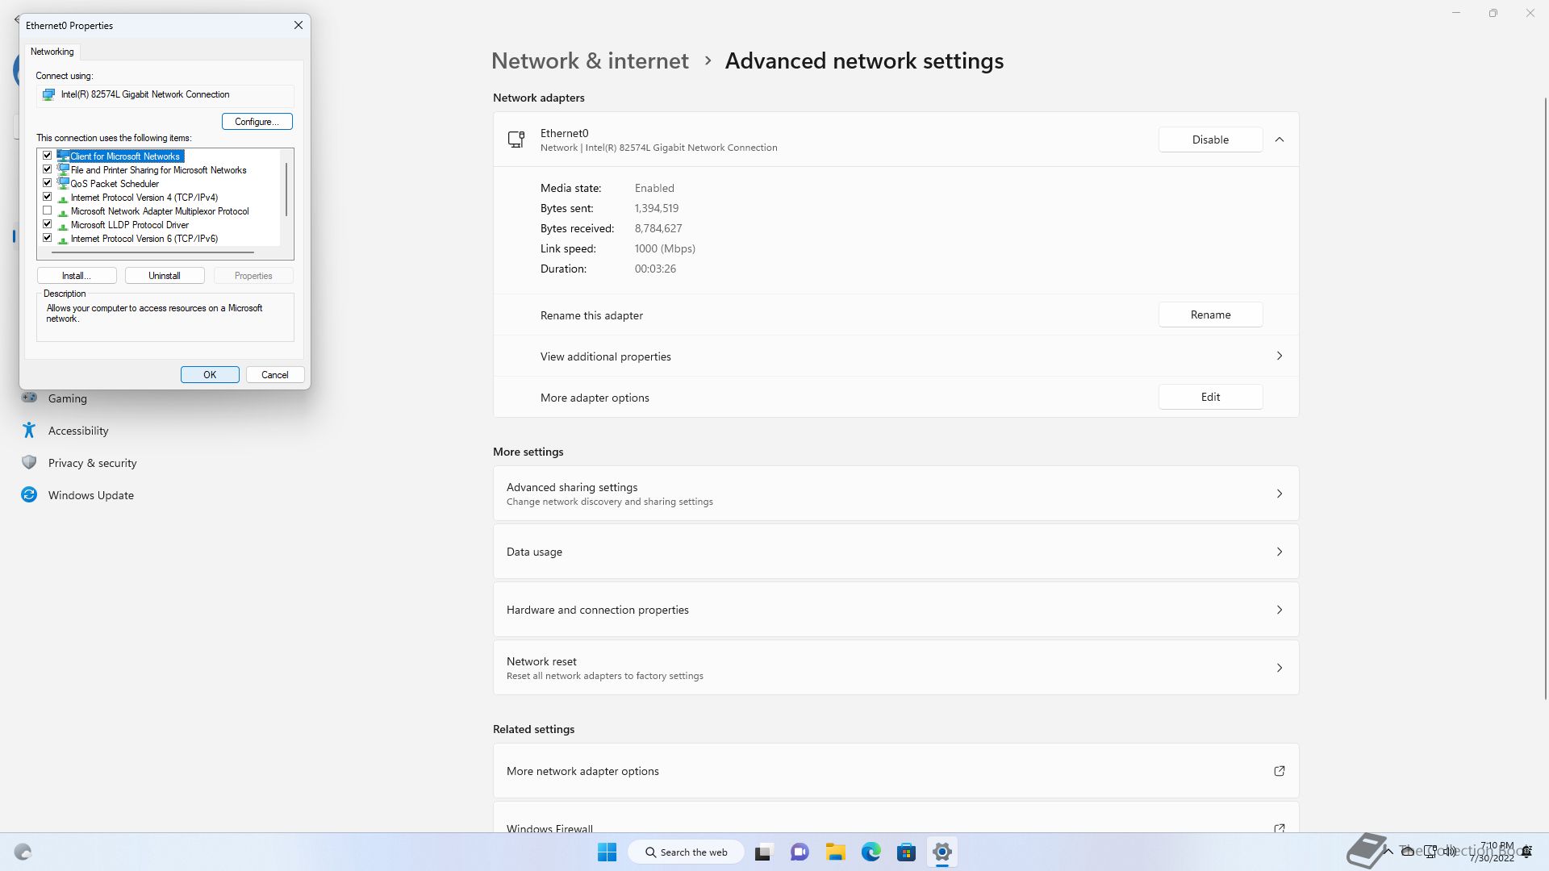Select QoS Packet Scheduler list item
Screen dimensions: 1549x871
(x=115, y=184)
